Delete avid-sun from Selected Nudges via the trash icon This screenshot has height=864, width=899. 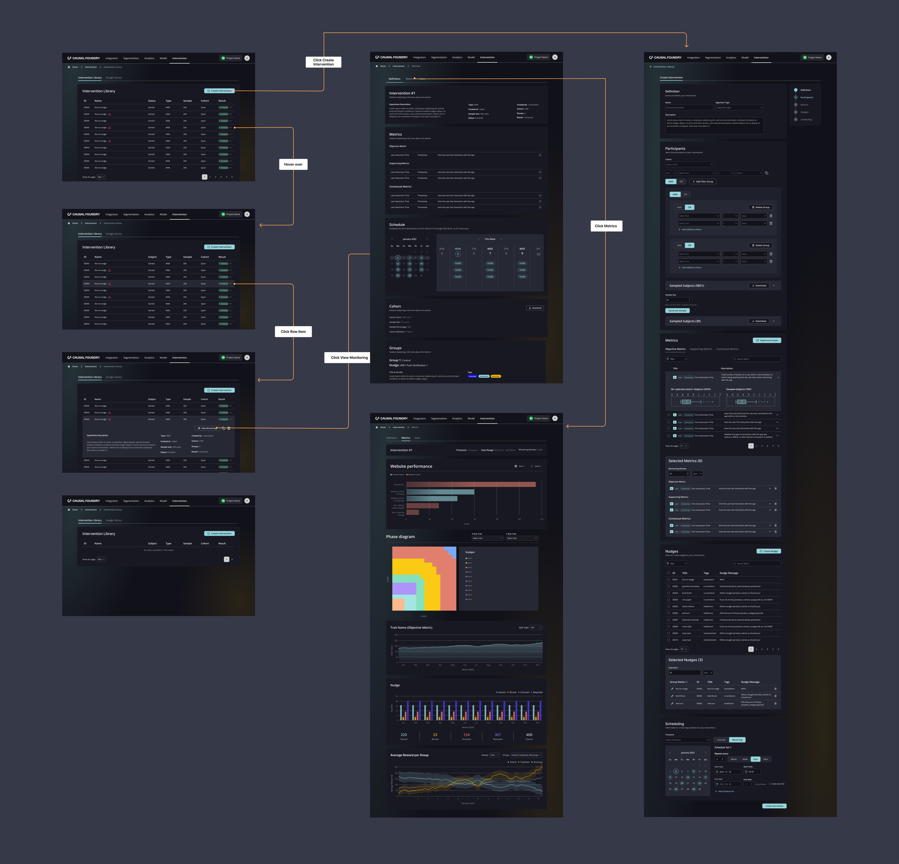click(x=775, y=704)
